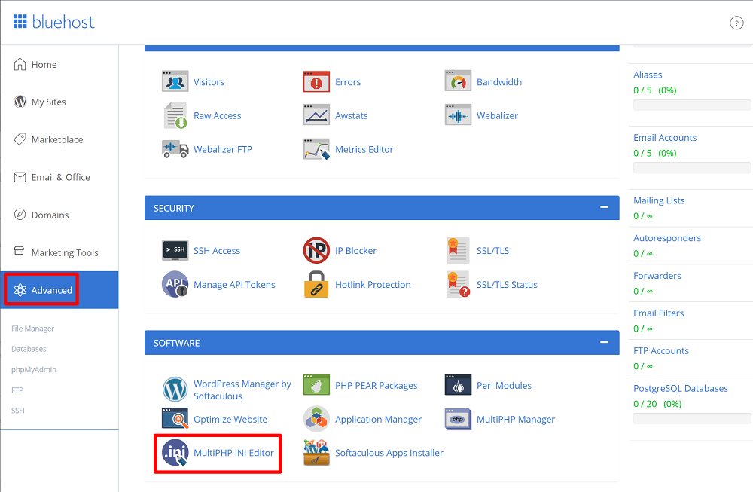Open the Webalizer waveform icon
Image resolution: width=753 pixels, height=492 pixels.
click(x=458, y=115)
